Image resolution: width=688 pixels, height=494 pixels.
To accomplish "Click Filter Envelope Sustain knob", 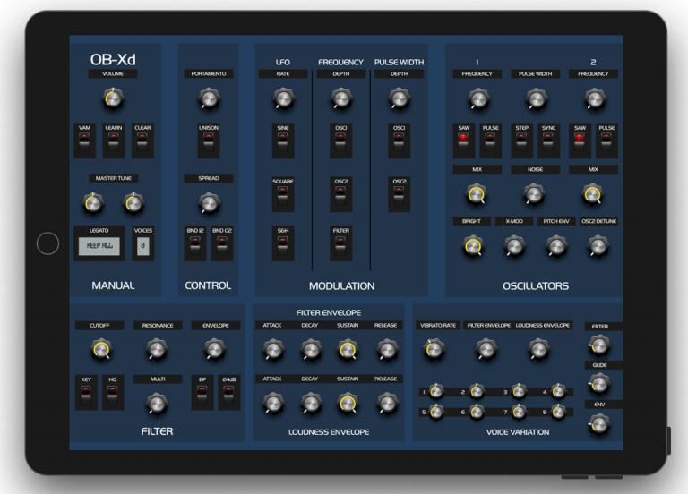I will point(348,350).
